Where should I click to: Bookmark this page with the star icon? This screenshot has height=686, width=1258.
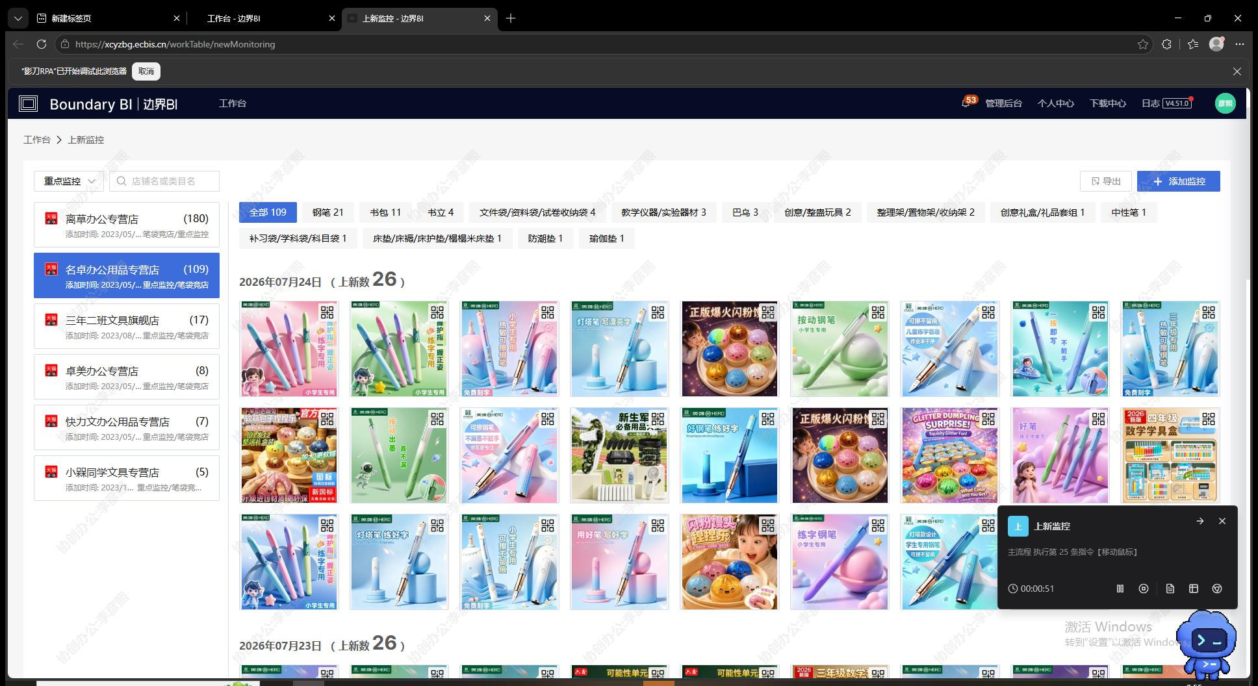(1143, 44)
